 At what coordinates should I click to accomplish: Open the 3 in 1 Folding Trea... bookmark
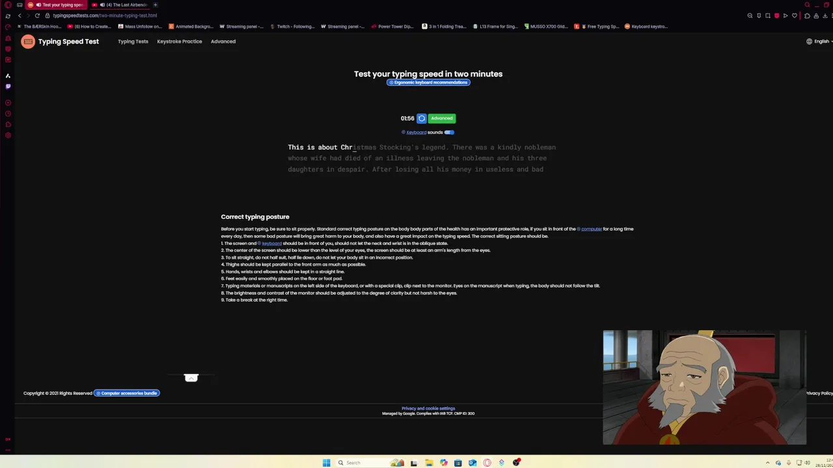(444, 27)
